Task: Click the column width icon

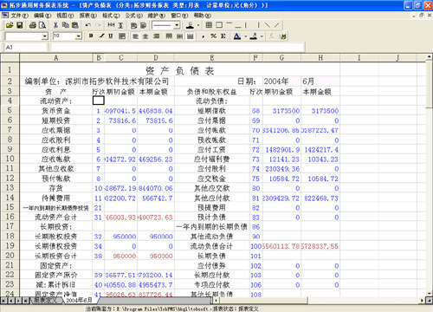Action: [111, 25]
